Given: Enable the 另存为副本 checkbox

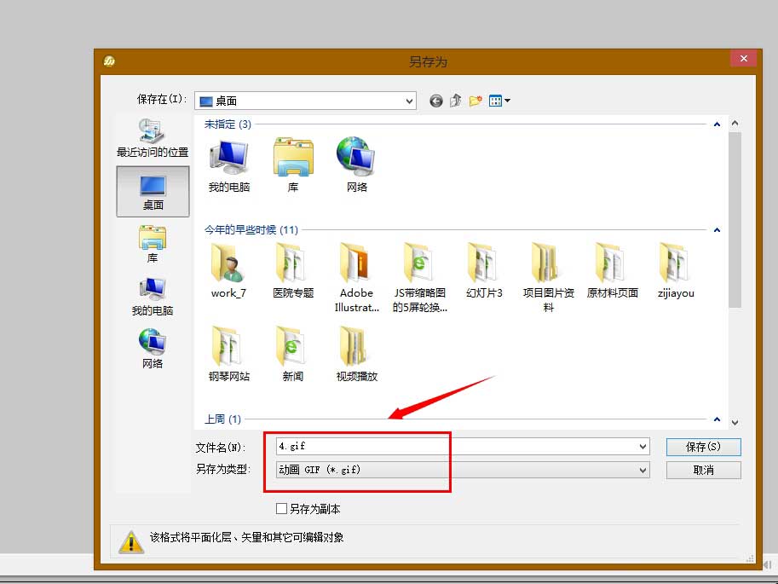Looking at the screenshot, I should click(281, 508).
